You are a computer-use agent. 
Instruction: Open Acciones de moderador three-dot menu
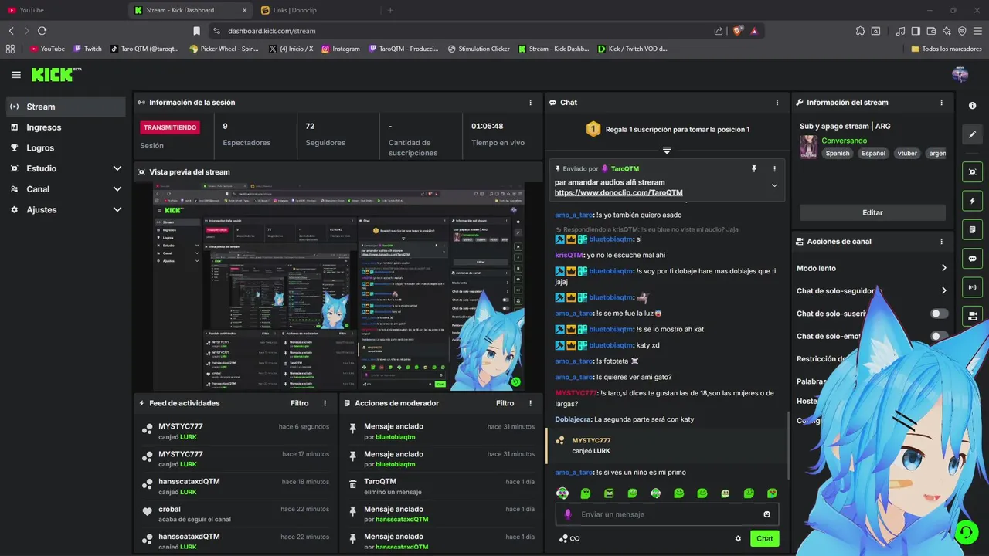pyautogui.click(x=530, y=403)
